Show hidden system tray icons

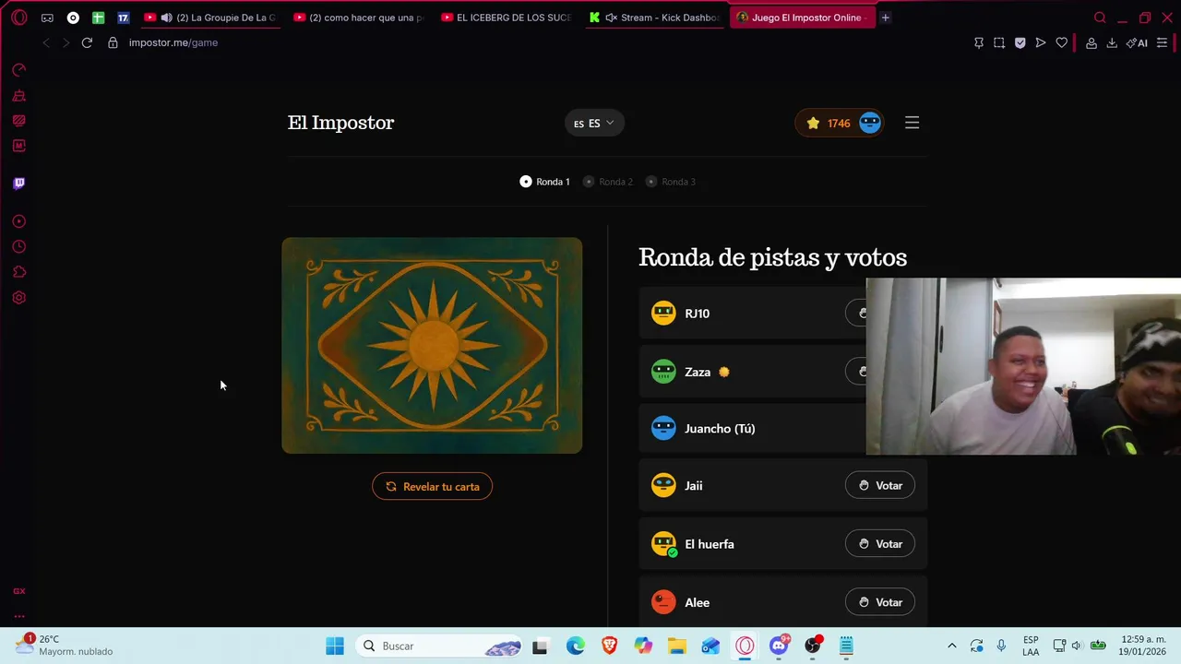coord(951,646)
